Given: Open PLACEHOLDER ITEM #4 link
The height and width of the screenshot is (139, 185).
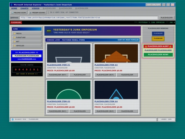Looking at the screenshot, I should coord(106,101).
